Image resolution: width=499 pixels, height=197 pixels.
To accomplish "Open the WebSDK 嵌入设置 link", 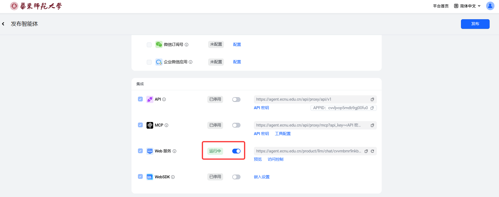I will point(262,177).
